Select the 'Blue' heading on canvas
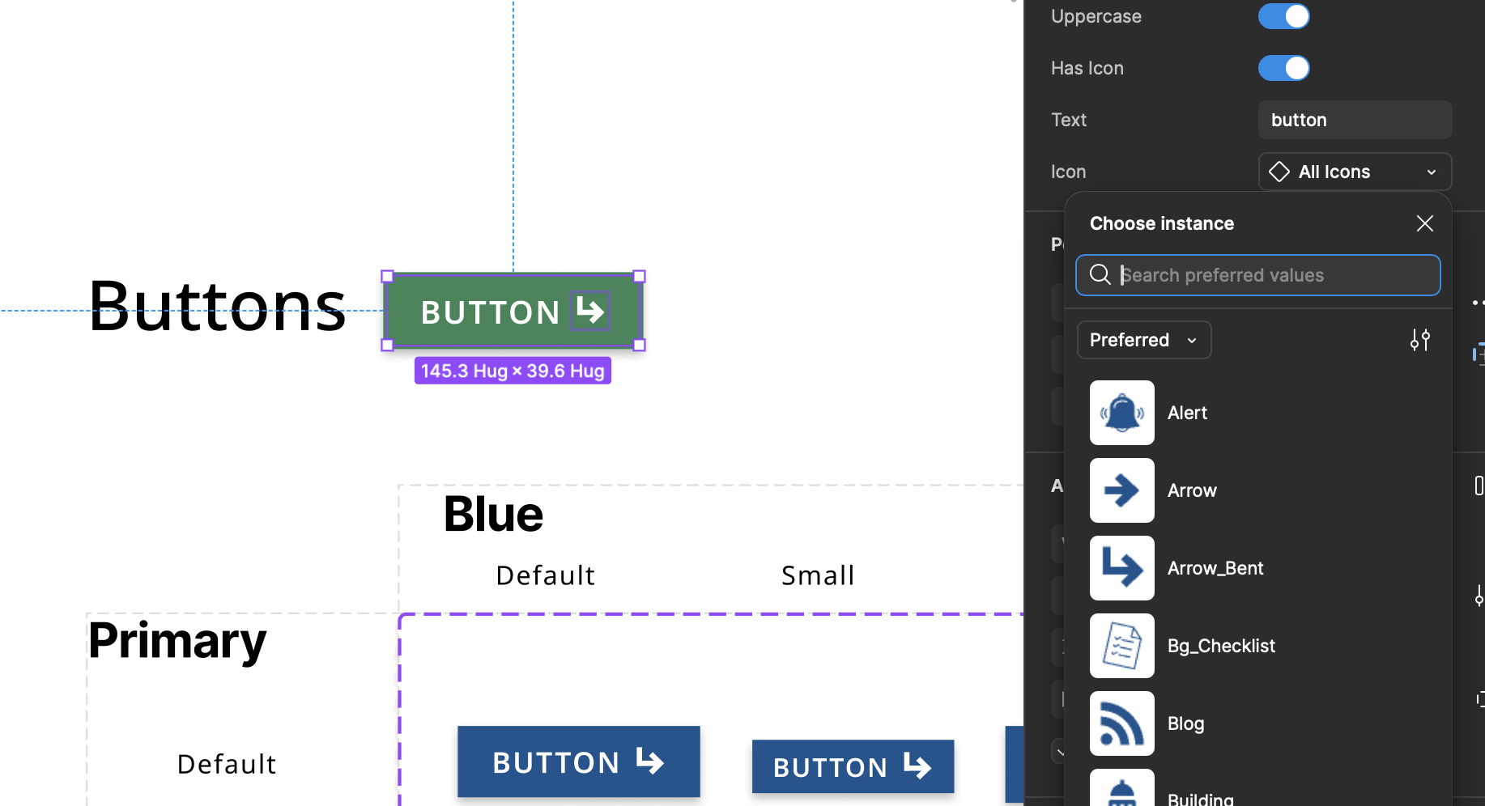 [493, 514]
